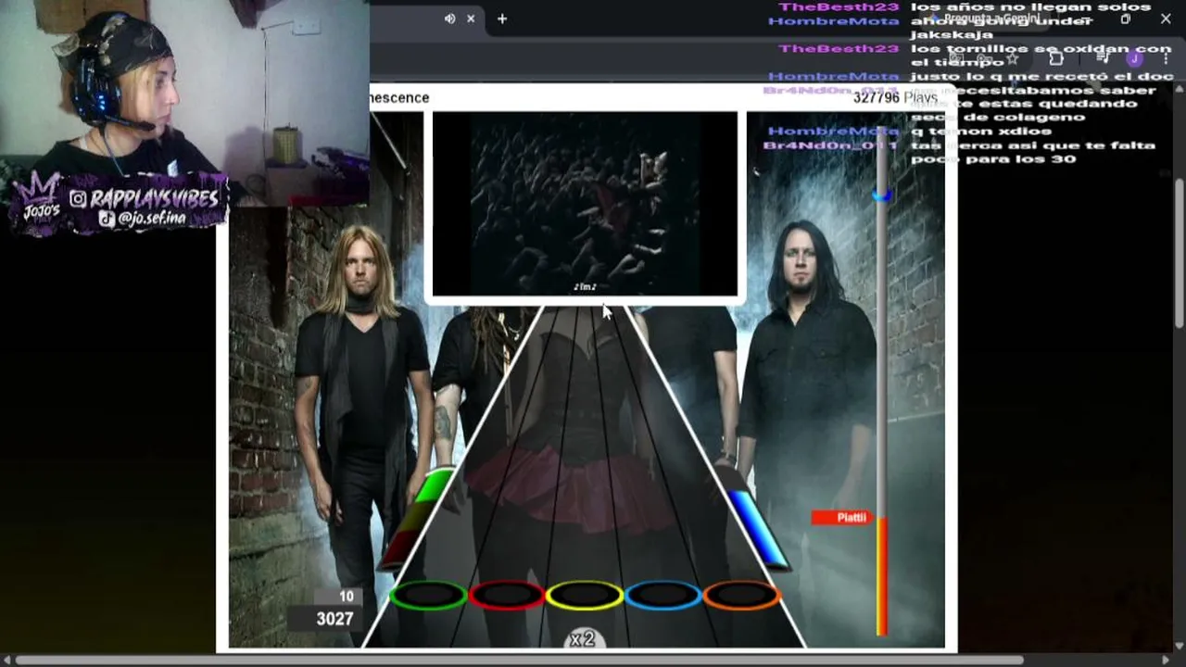Open the browser three-dot menu

coord(1166,59)
